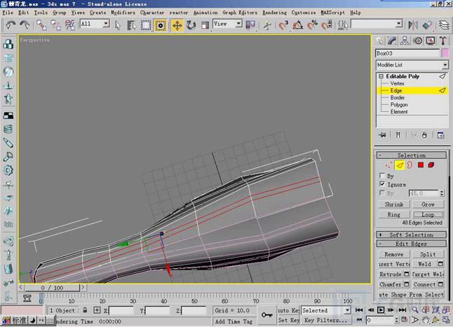The image size is (453, 327).
Task: Open the Utilities panel hammer tab
Action: coord(443,41)
